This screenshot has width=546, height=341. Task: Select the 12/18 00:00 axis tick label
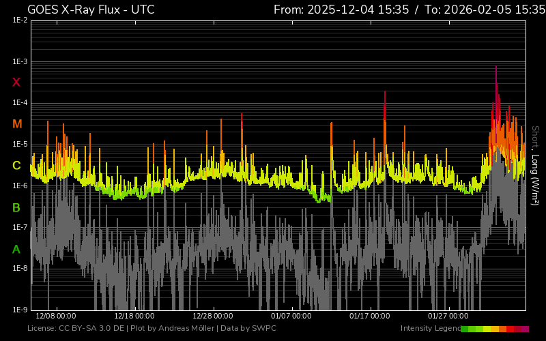[134, 316]
